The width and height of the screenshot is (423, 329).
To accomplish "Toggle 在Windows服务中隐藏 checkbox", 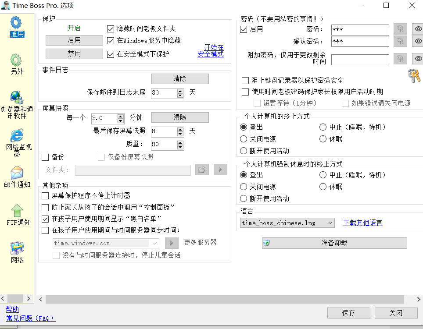I will [x=111, y=41].
